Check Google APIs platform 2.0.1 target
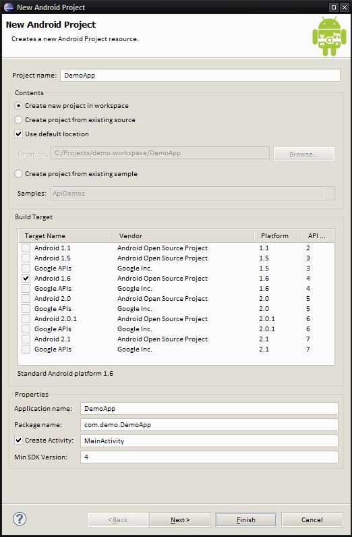352x537 pixels. click(x=26, y=329)
